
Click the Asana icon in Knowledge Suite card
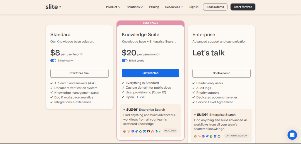(x=153, y=131)
